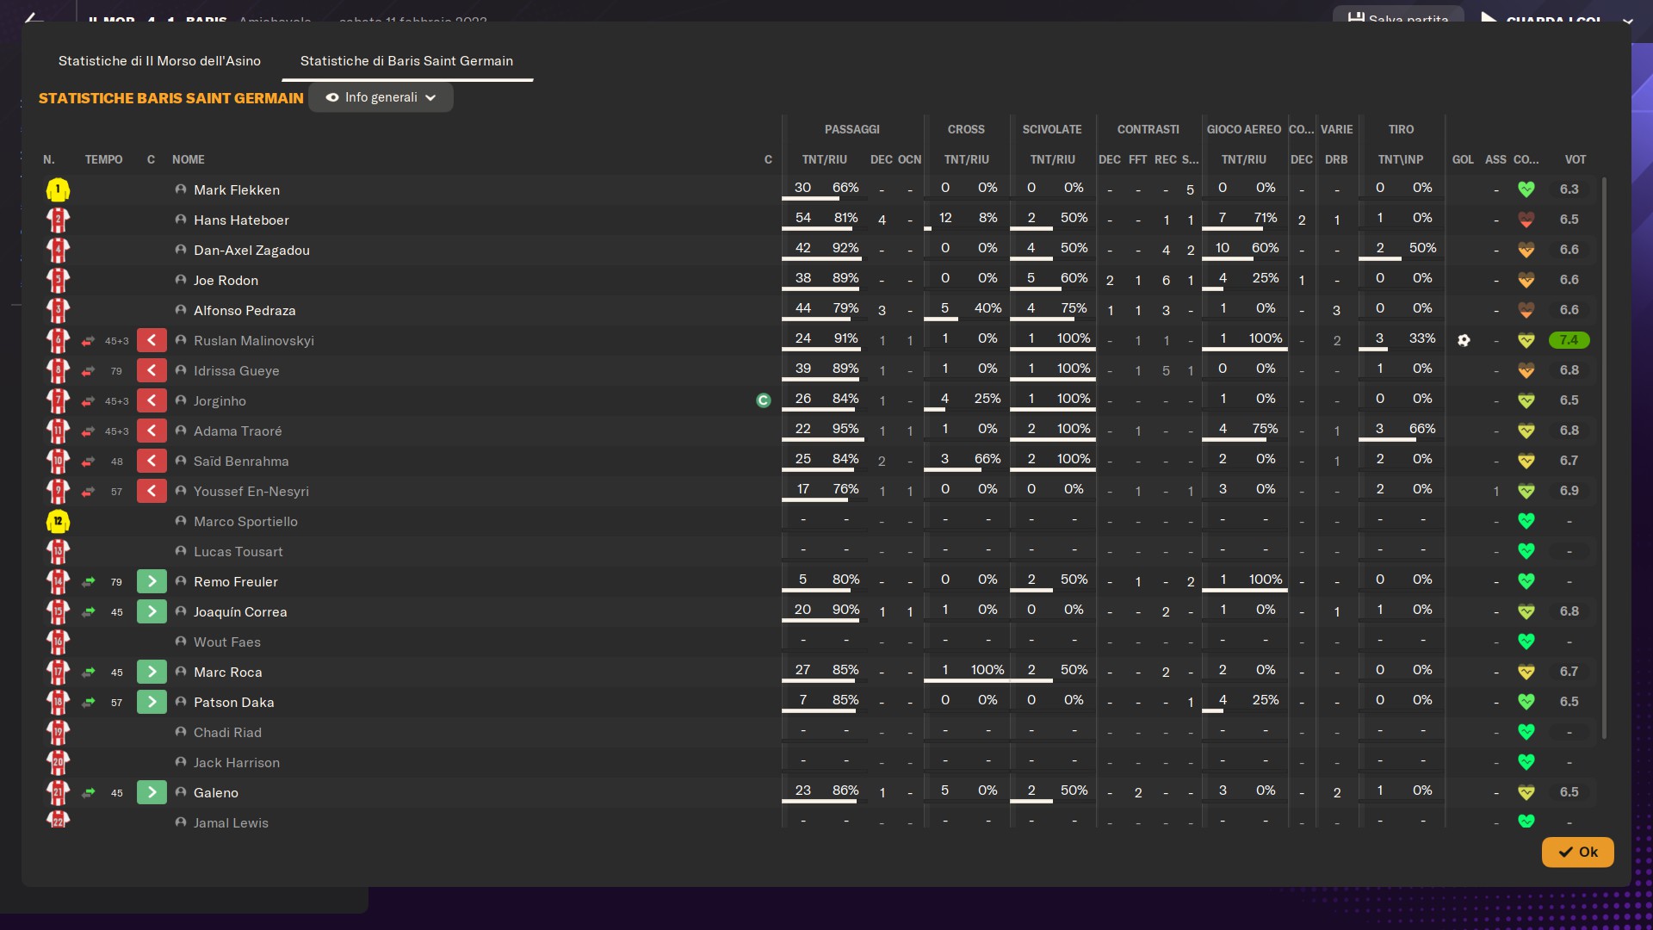Select Statistiche di Baris Saint Germain tab

(406, 61)
